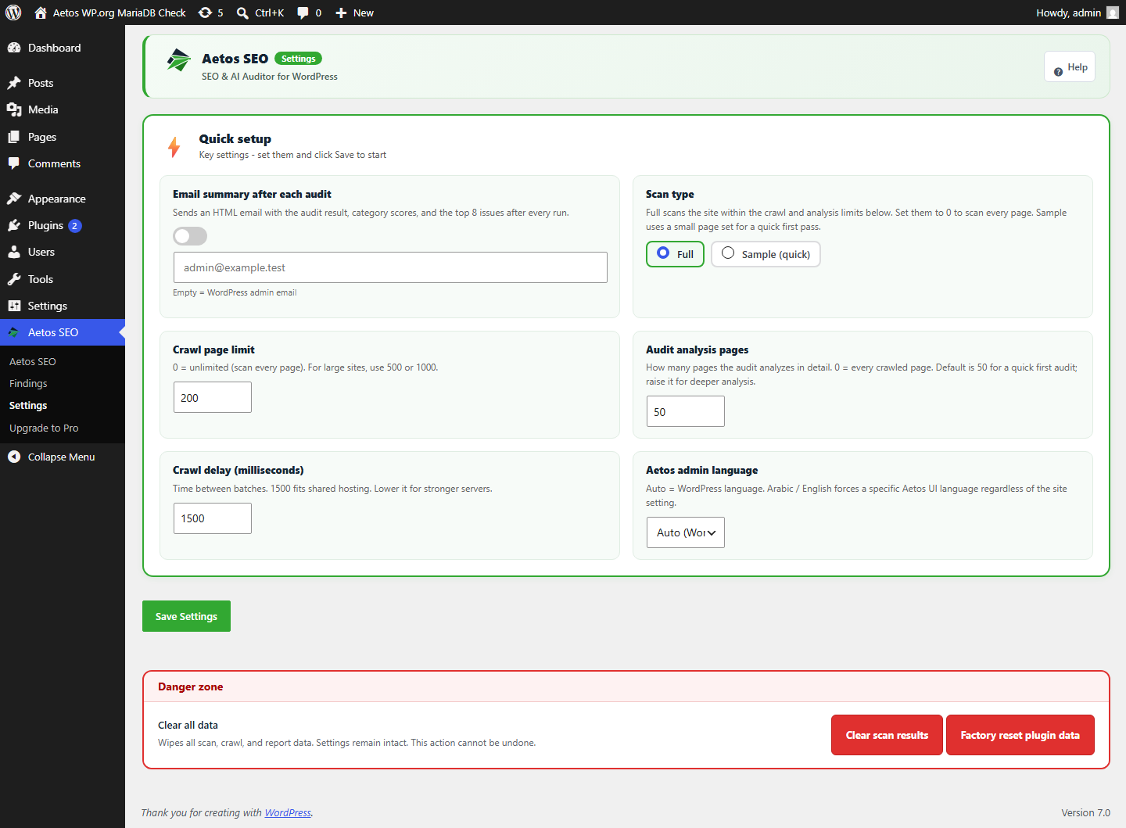
Task: Follow the WordPress footer link
Action: [288, 812]
